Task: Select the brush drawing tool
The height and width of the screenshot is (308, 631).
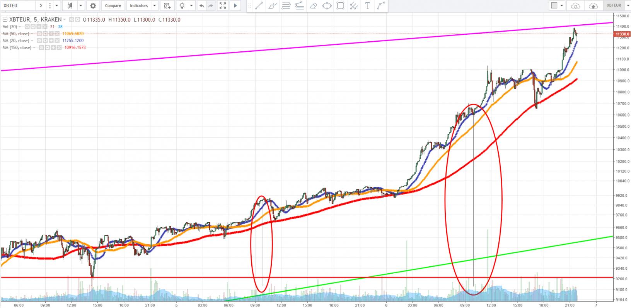Action: (273, 5)
